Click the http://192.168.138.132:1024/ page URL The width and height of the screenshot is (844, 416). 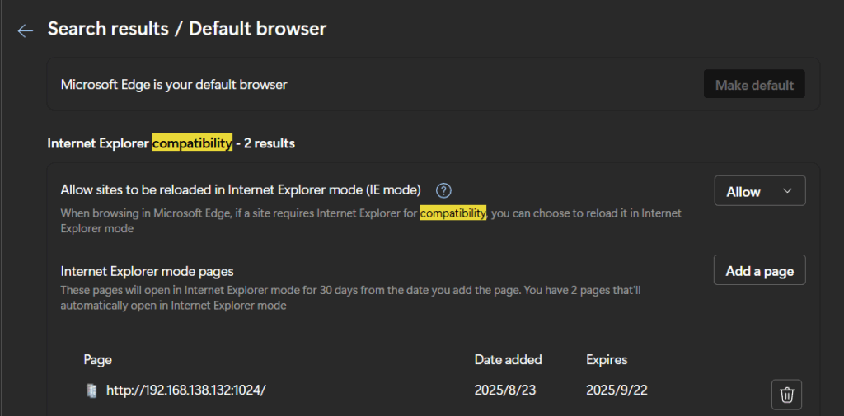click(185, 390)
